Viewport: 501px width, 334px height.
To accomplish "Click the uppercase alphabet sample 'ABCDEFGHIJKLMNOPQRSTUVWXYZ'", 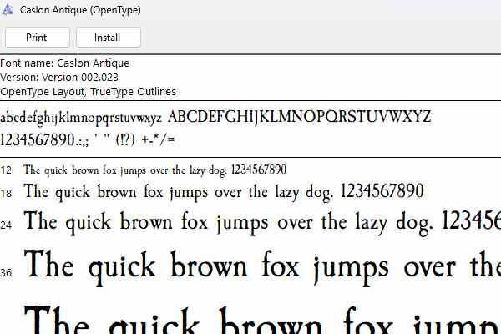I will [x=300, y=117].
